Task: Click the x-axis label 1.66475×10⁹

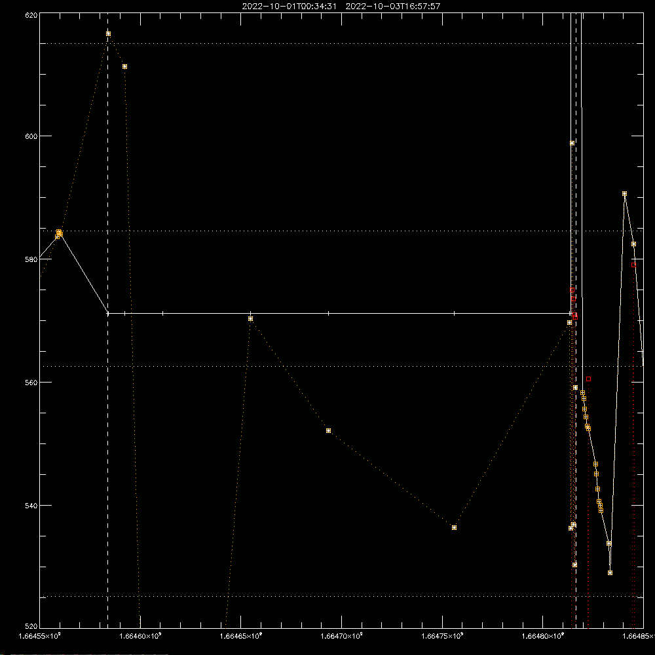Action: click(x=442, y=636)
